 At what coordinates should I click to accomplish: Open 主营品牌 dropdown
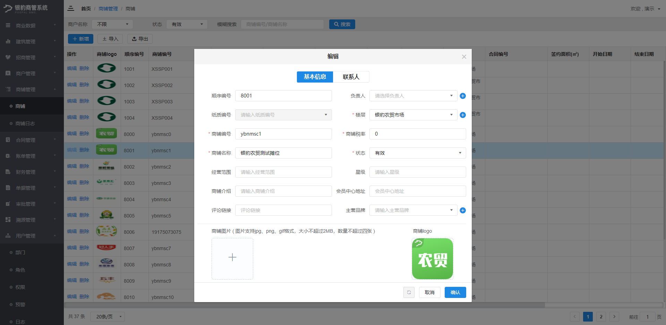coord(413,210)
